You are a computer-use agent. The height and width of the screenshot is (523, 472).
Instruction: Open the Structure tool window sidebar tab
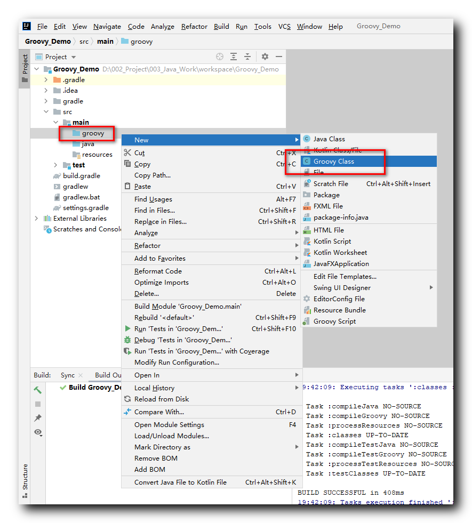25,480
